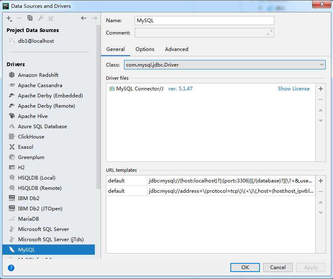This screenshot has width=333, height=279.
Task: Move URL template up arrow
Action: coord(321,202)
